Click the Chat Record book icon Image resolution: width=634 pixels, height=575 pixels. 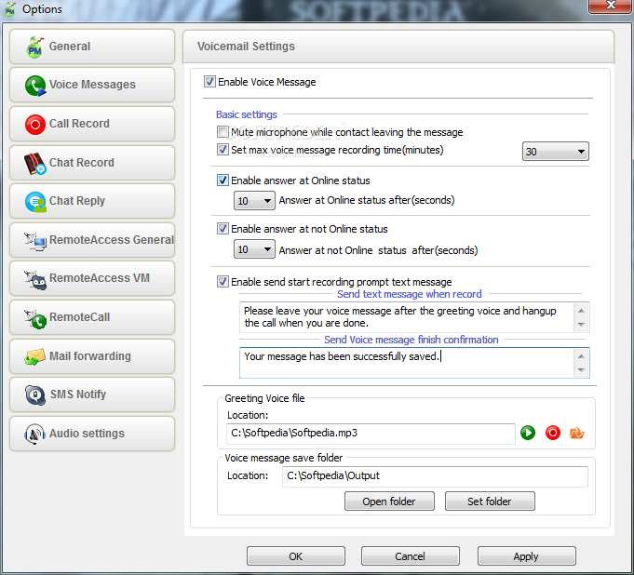coord(34,163)
